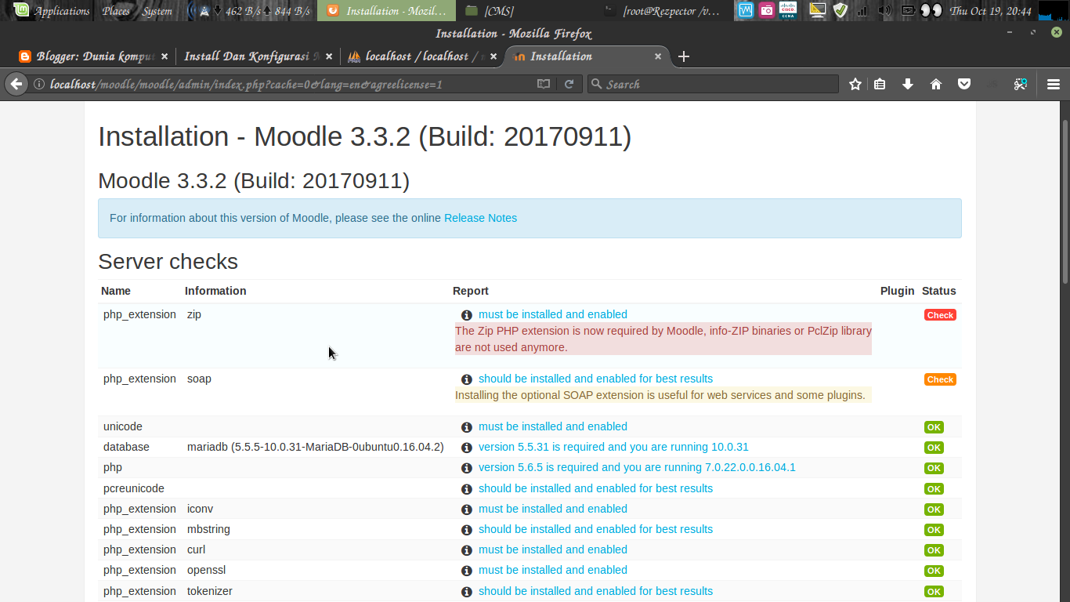The width and height of the screenshot is (1070, 602).
Task: Go to the Firefox home page
Action: [x=936, y=84]
